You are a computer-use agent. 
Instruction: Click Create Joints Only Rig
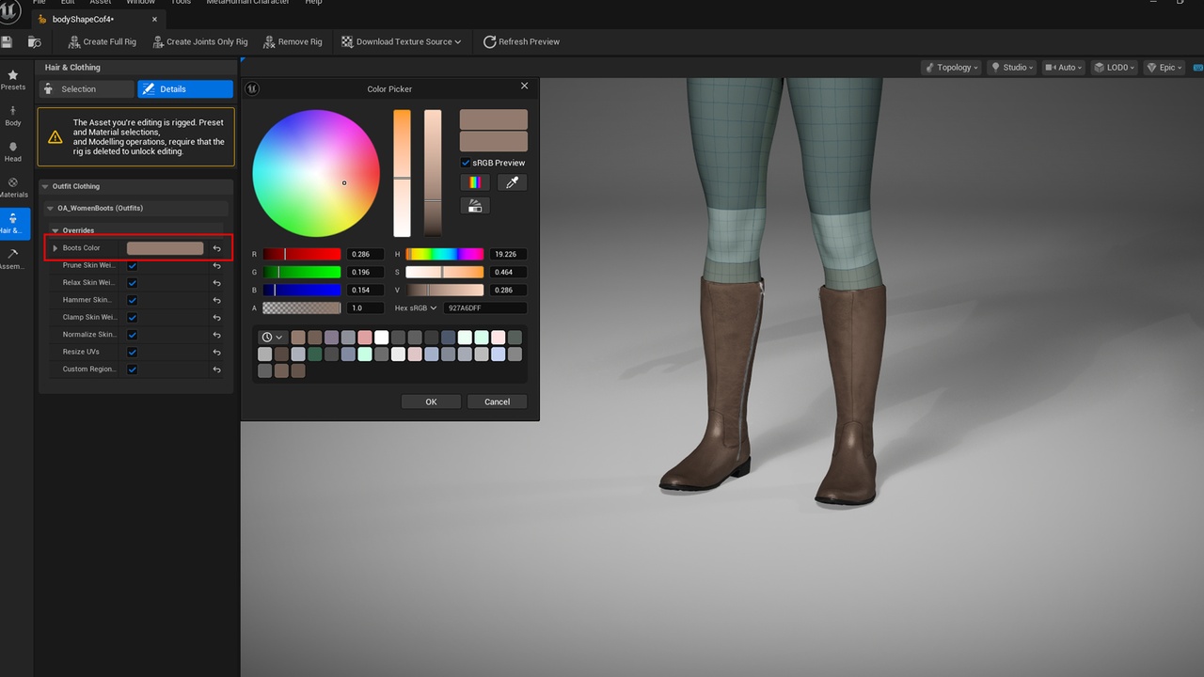(x=198, y=41)
